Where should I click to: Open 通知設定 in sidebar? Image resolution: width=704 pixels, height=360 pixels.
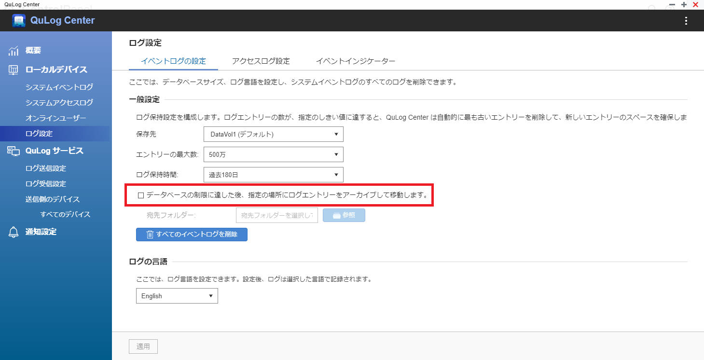tap(41, 232)
